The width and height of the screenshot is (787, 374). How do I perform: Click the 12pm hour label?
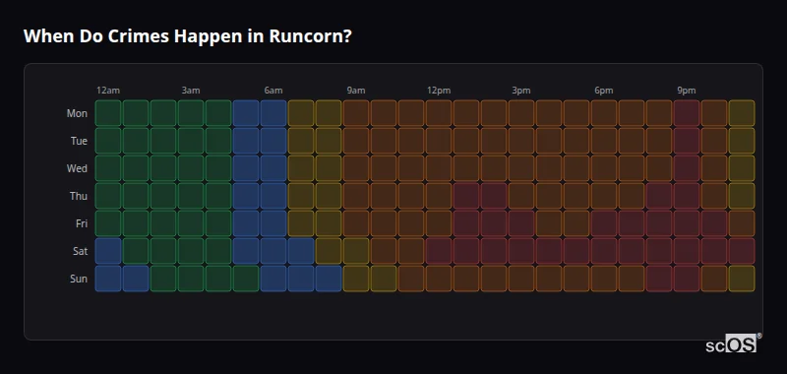click(x=439, y=91)
